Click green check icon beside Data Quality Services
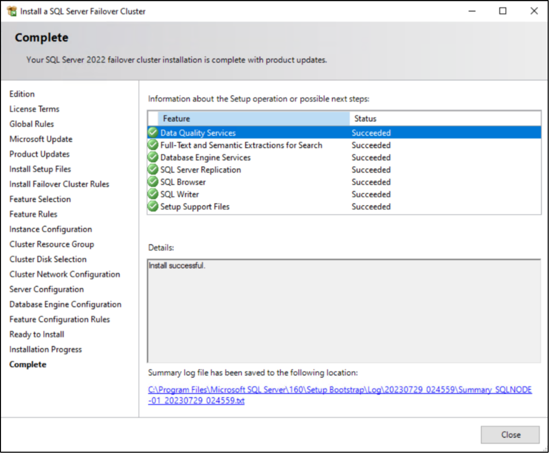 (x=153, y=132)
